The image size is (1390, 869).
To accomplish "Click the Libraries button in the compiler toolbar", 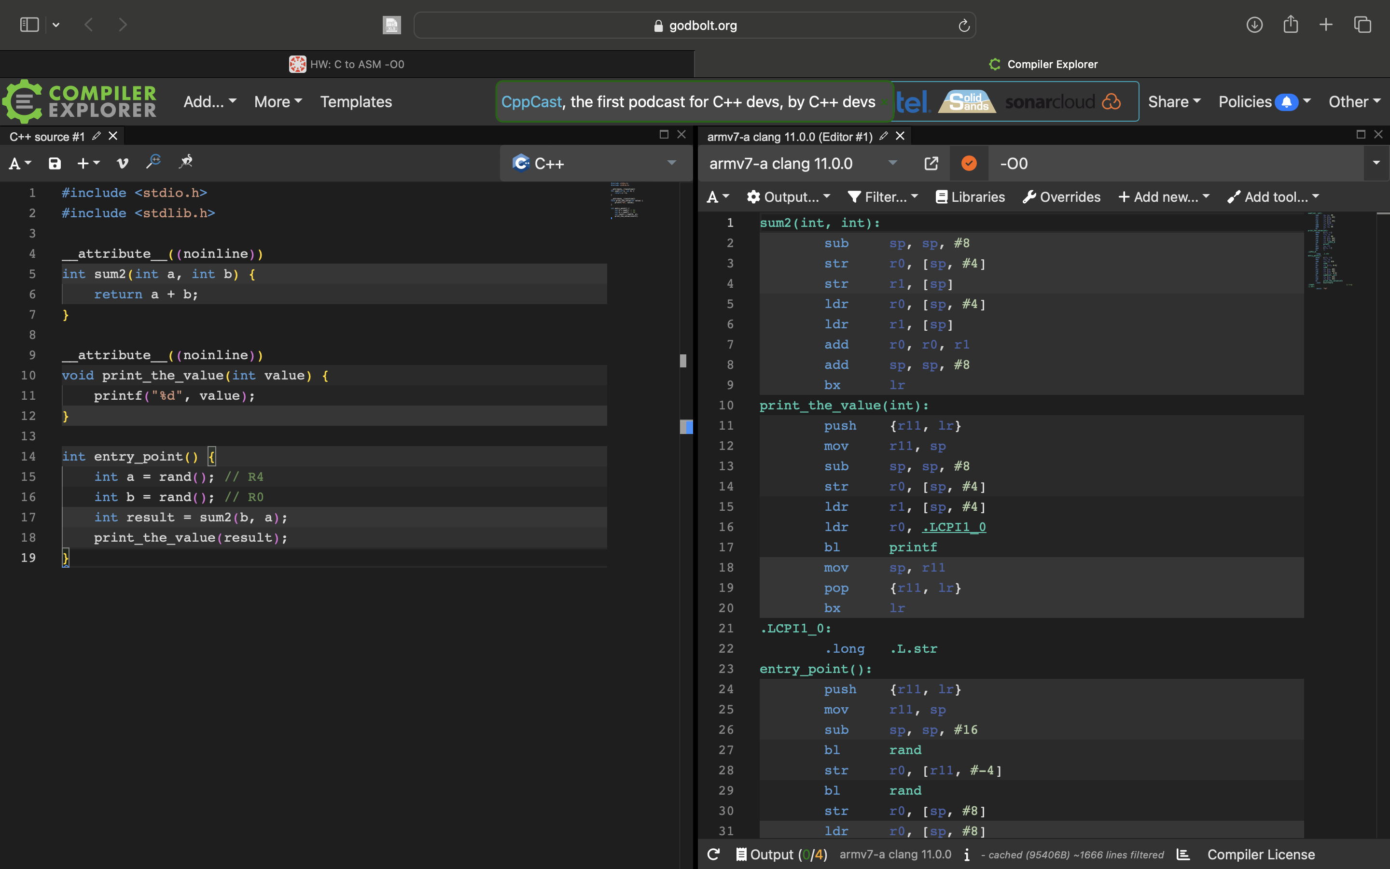I will (x=970, y=197).
